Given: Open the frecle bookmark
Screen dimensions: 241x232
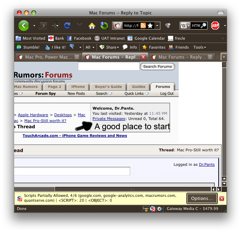Looking at the screenshot, I should click(176, 38).
